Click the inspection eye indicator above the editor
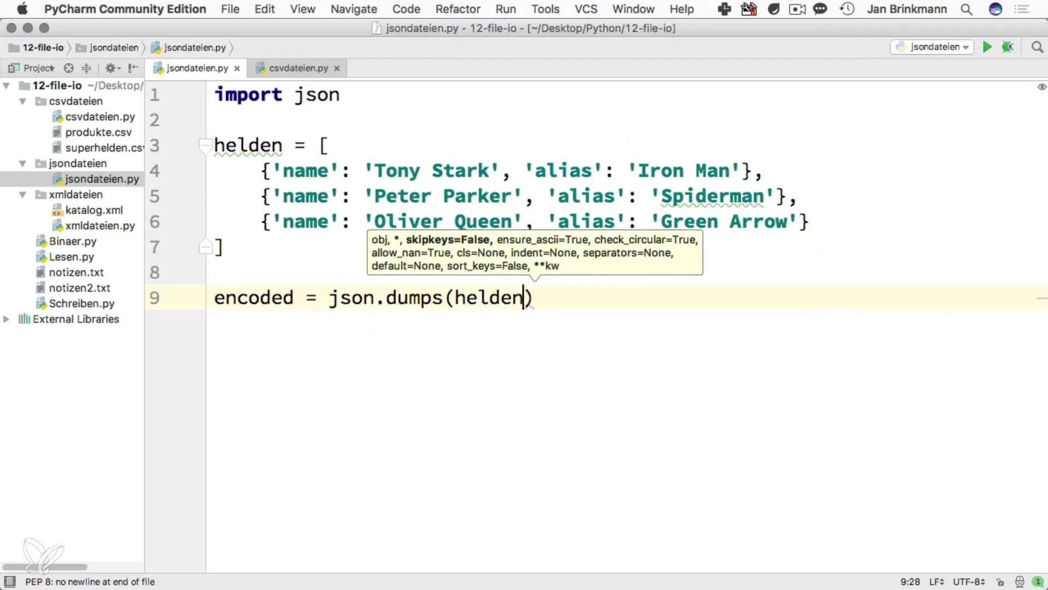The width and height of the screenshot is (1048, 590). click(x=1041, y=87)
